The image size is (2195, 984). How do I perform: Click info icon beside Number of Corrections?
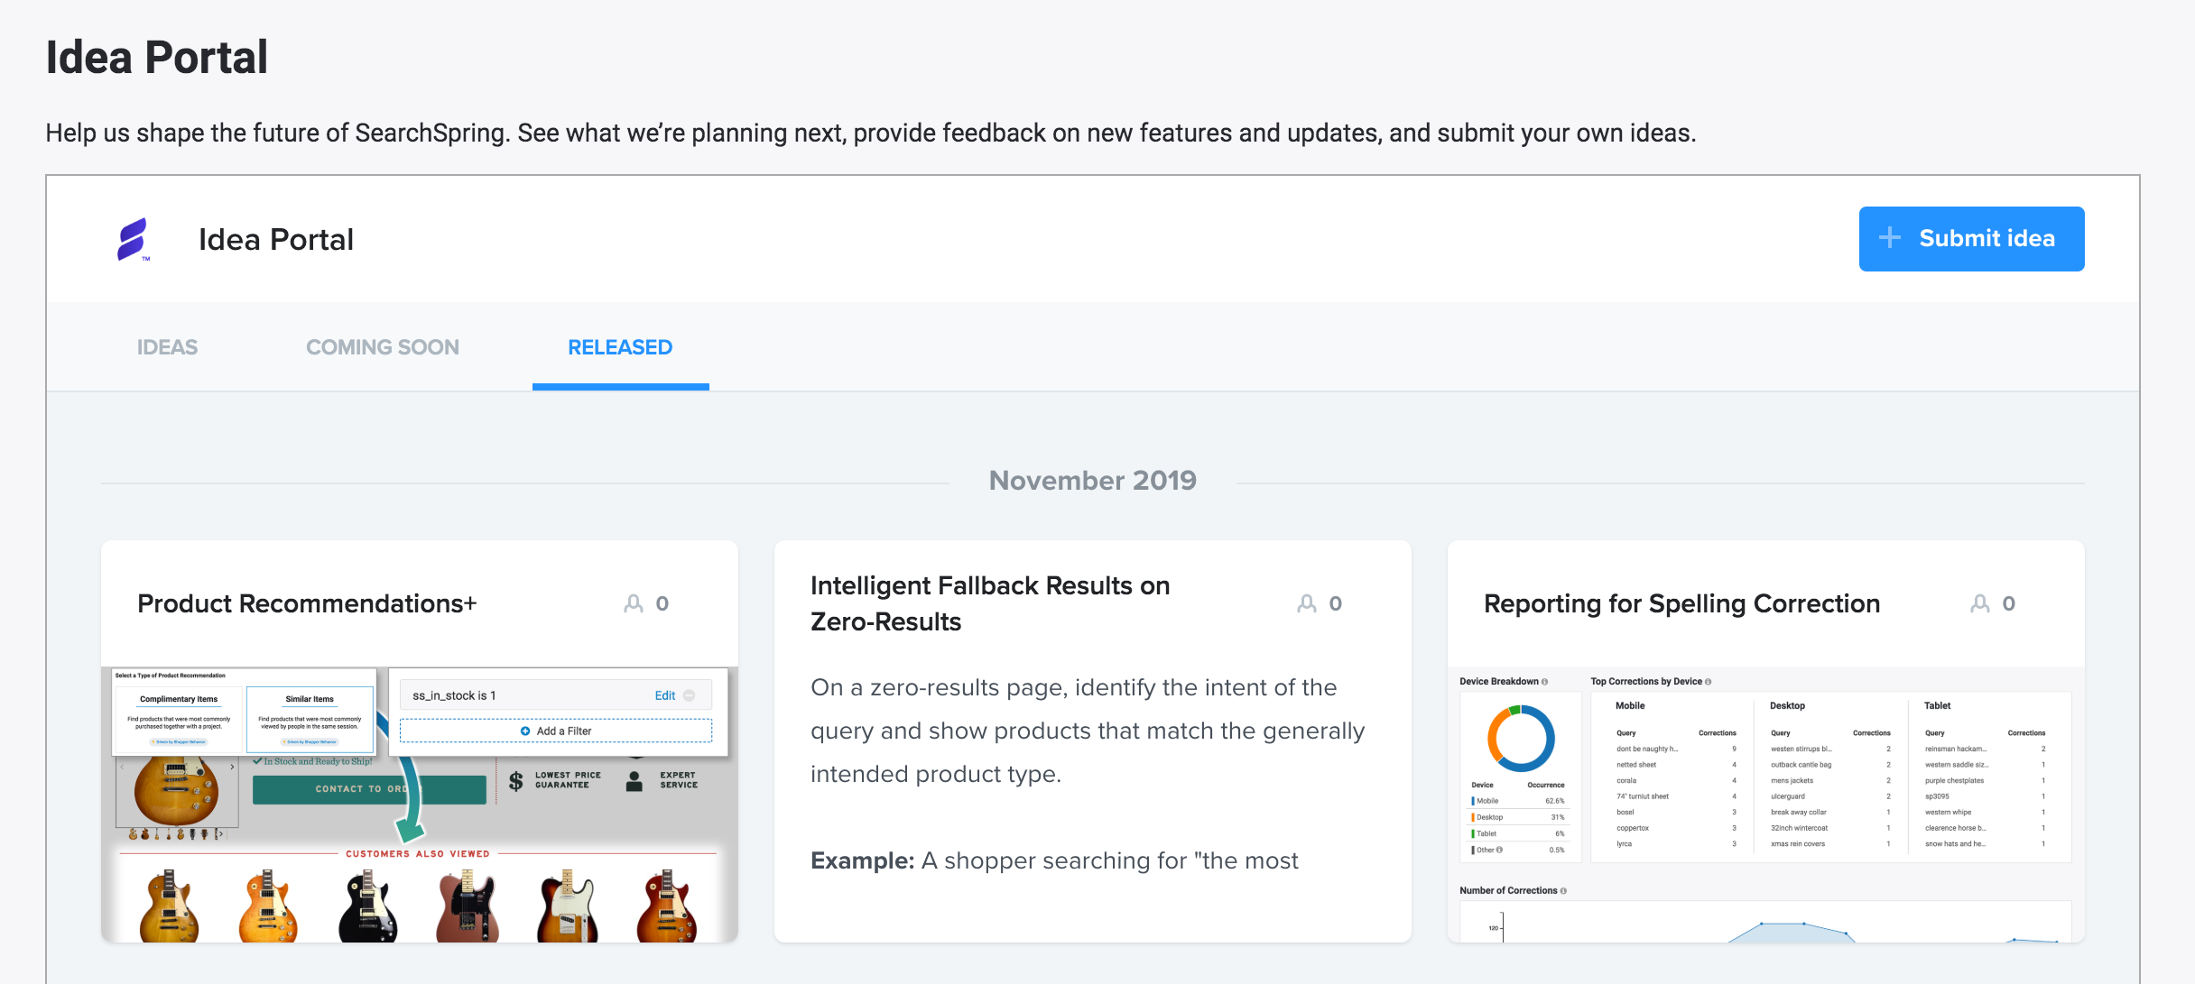[1563, 891]
